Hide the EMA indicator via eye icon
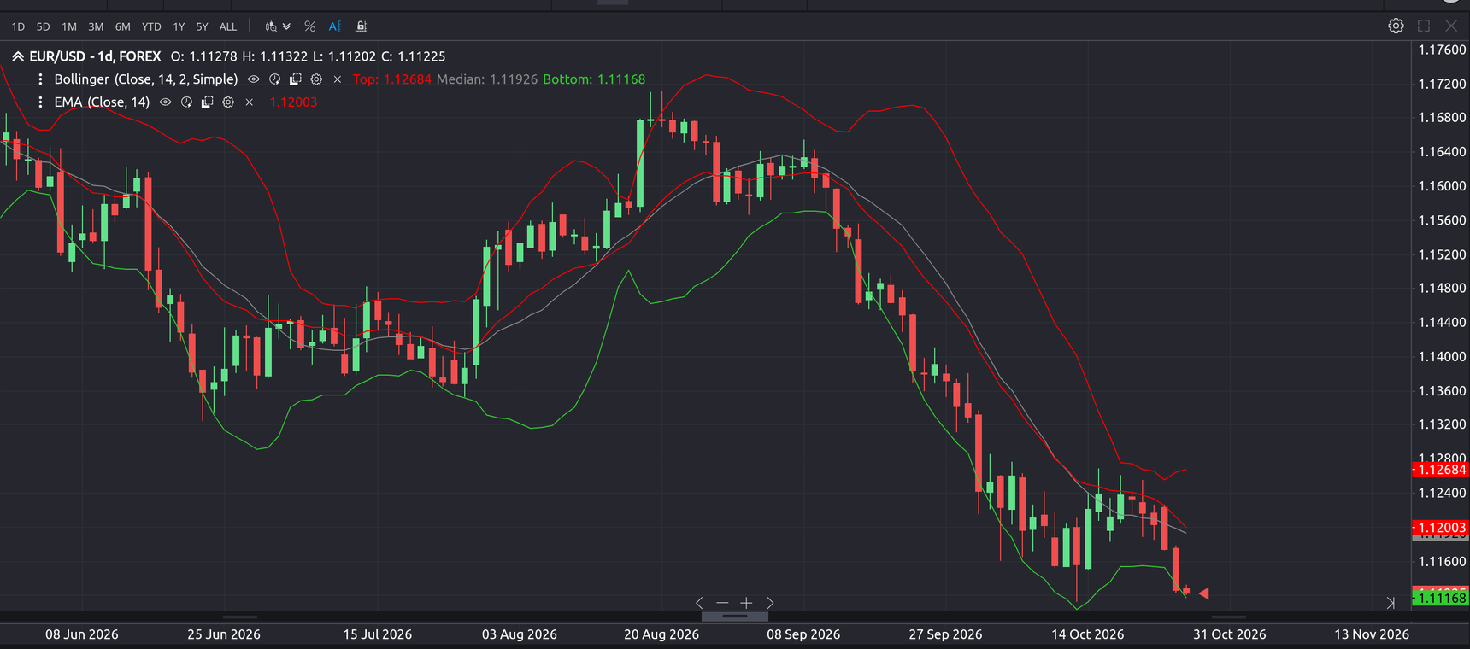This screenshot has width=1470, height=649. point(166,102)
